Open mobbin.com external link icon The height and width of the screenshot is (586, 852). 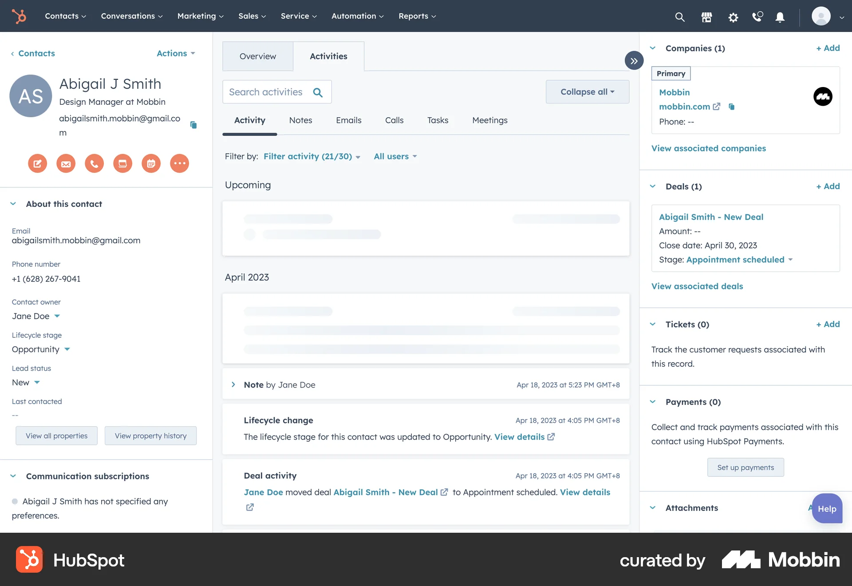tap(717, 107)
